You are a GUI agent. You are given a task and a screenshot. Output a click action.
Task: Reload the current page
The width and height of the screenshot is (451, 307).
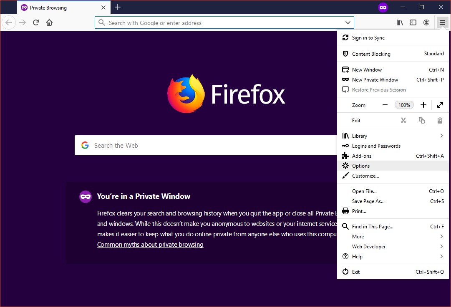click(36, 22)
